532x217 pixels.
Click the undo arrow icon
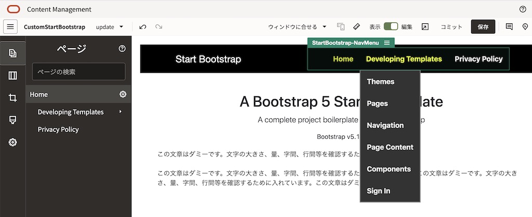pos(143,26)
